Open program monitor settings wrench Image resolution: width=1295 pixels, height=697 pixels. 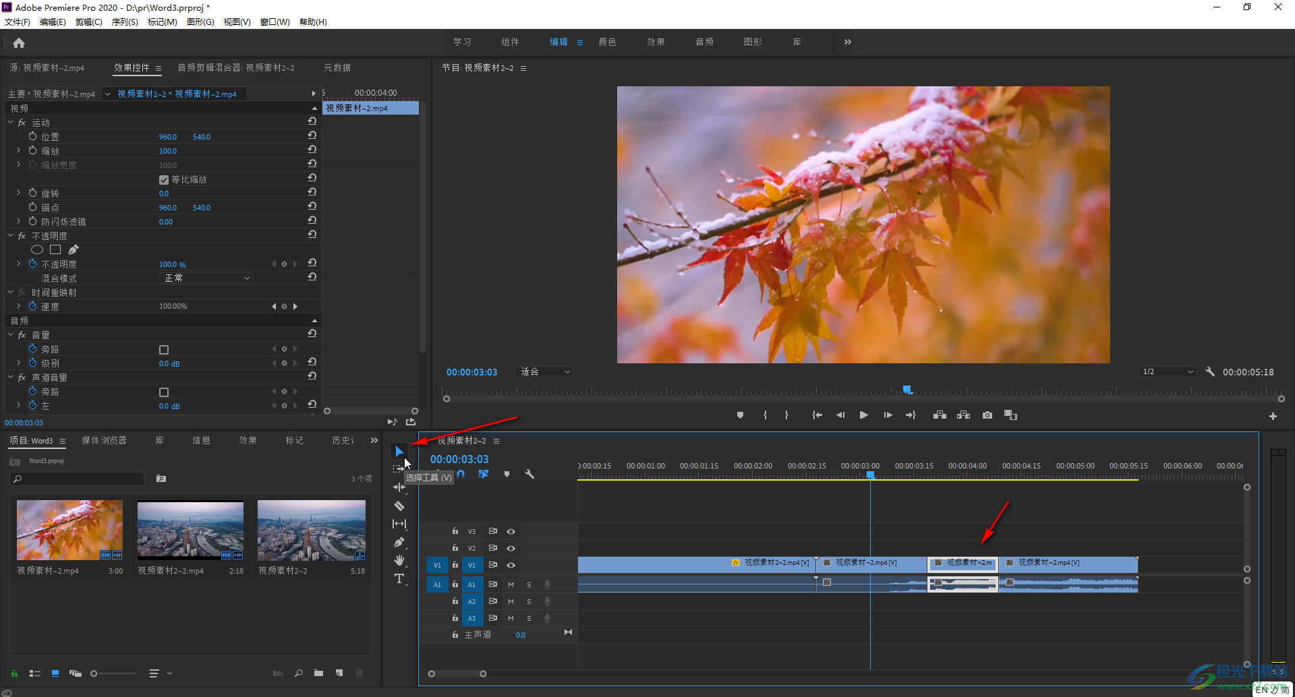1210,371
